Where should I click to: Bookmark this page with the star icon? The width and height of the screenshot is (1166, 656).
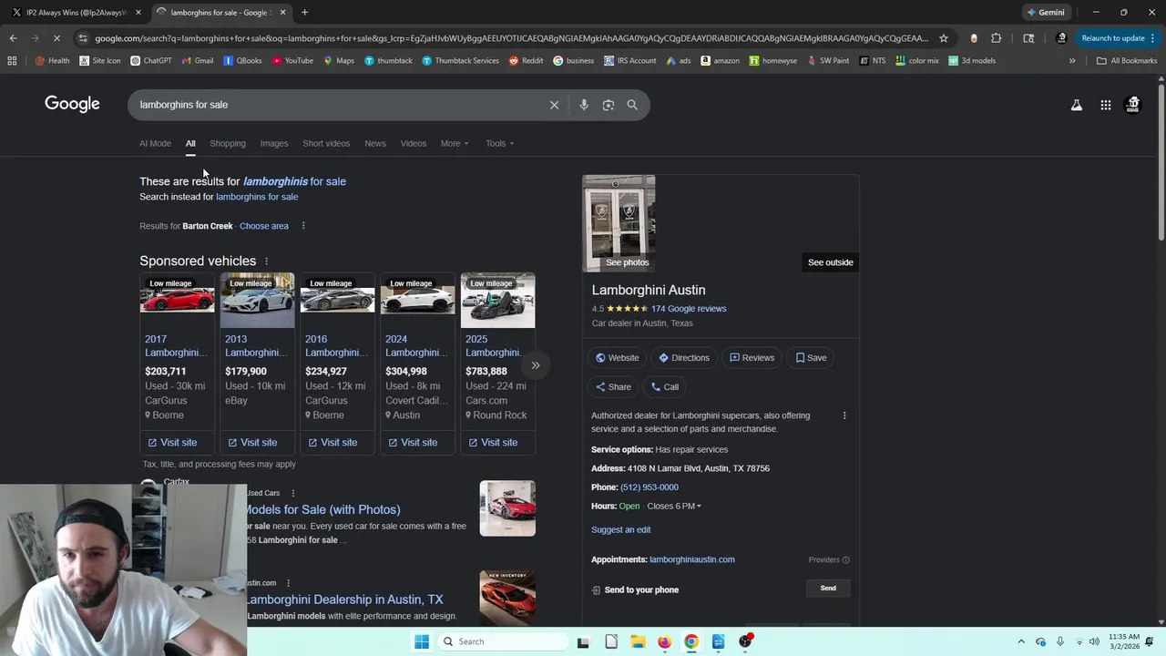click(x=944, y=38)
